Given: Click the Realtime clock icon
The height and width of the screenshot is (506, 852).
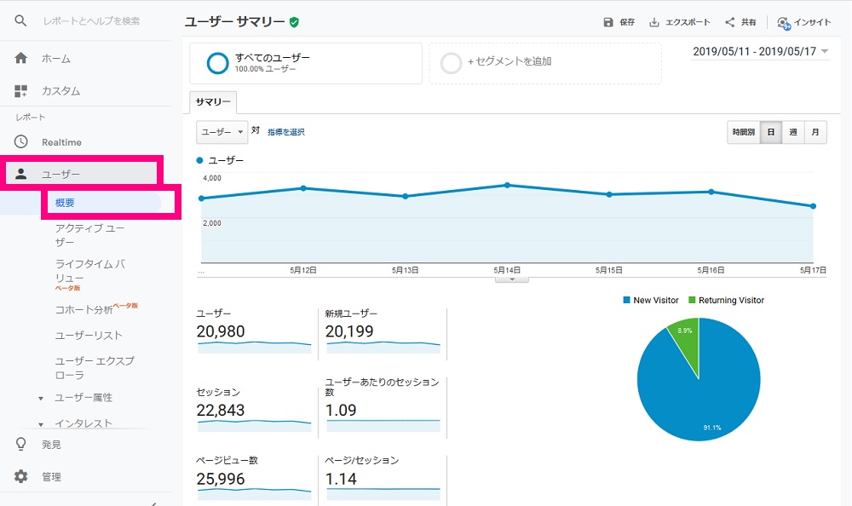Looking at the screenshot, I should click(x=20, y=142).
